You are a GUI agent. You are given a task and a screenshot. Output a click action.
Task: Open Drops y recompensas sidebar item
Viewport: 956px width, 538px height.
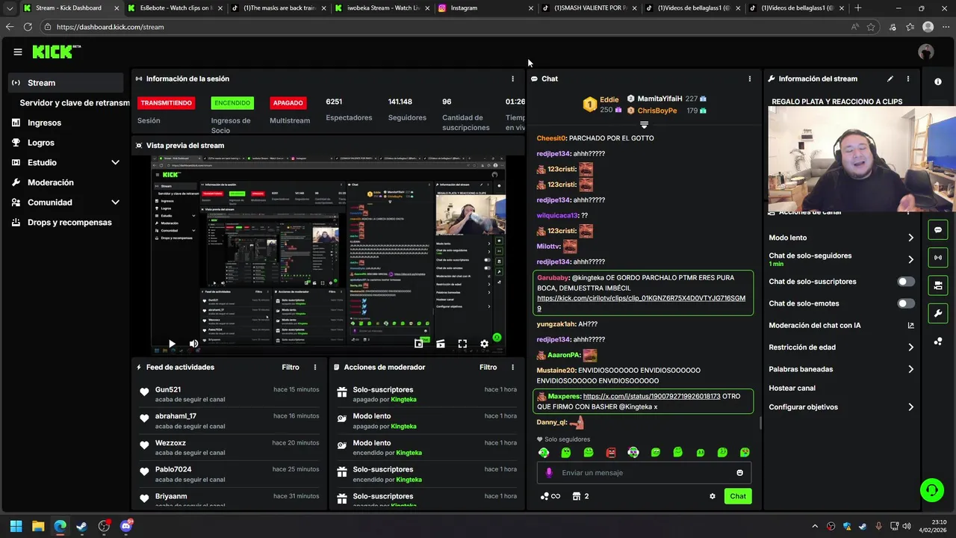coord(69,223)
